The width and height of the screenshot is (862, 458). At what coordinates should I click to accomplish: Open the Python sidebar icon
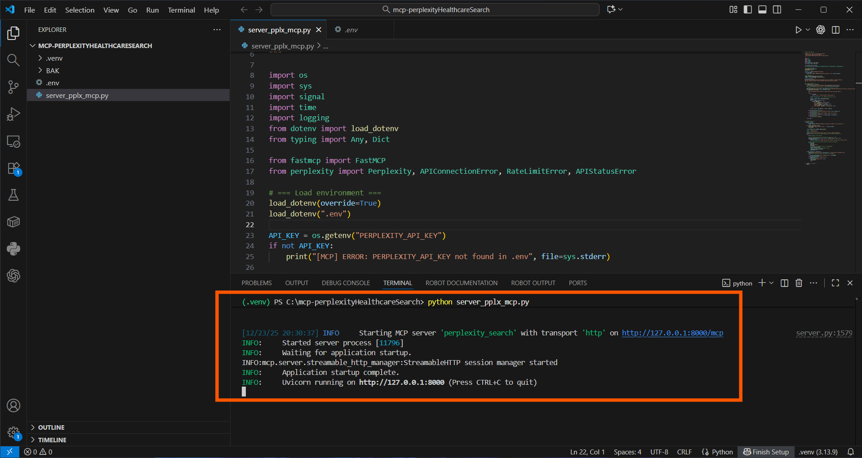[x=13, y=249]
